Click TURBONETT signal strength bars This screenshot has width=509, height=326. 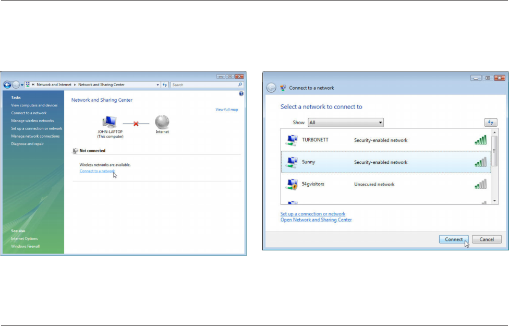(481, 140)
